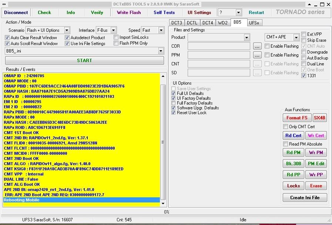Click the SX4B button
Screen dimensions: 332x225
pos(319,118)
